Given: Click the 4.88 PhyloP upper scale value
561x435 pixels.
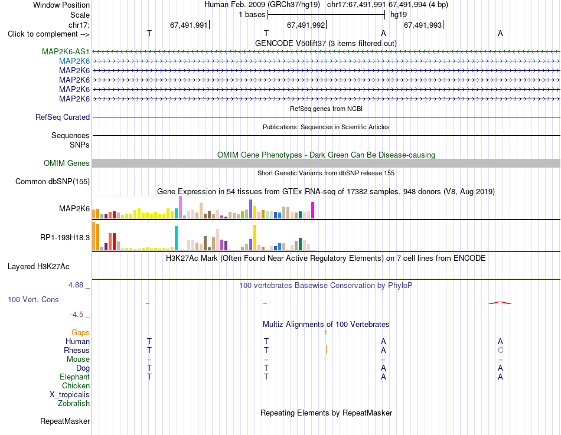Looking at the screenshot, I should (x=76, y=285).
